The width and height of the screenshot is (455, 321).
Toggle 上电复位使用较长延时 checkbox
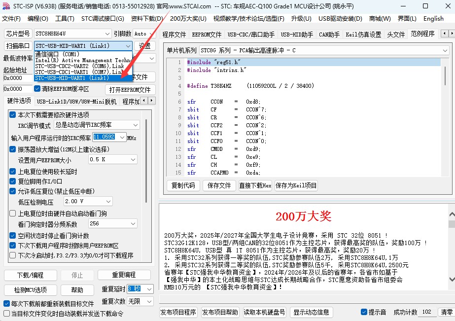tap(12, 172)
